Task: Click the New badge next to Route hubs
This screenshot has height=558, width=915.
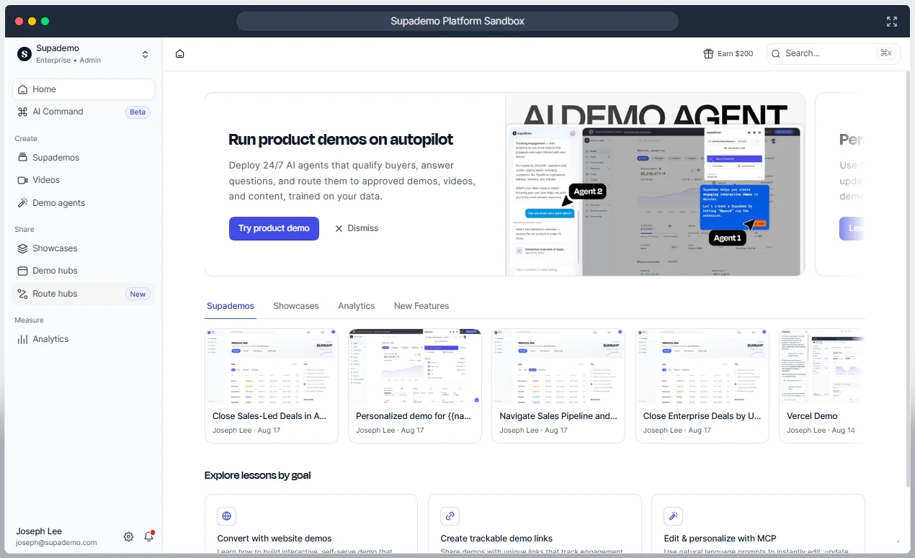Action: pos(138,294)
